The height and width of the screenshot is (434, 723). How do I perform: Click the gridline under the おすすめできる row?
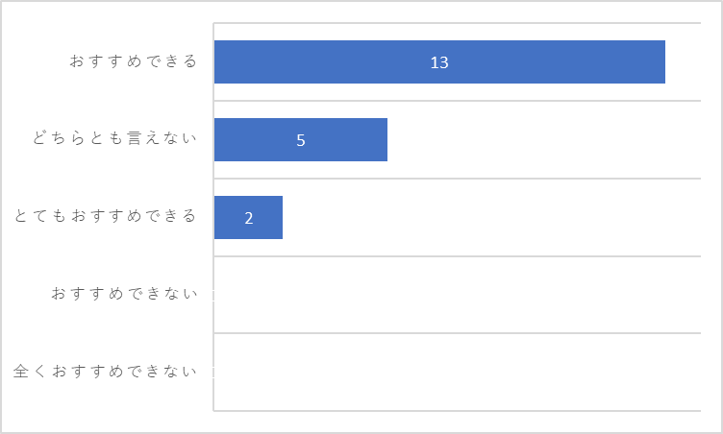pyautogui.click(x=458, y=101)
